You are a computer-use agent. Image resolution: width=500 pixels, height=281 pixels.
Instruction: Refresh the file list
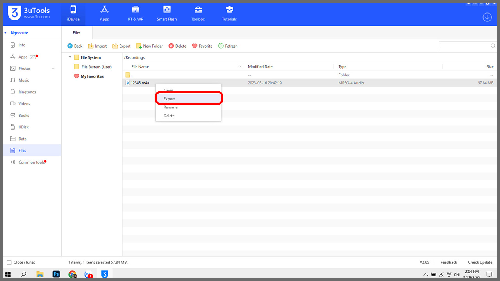pyautogui.click(x=228, y=46)
